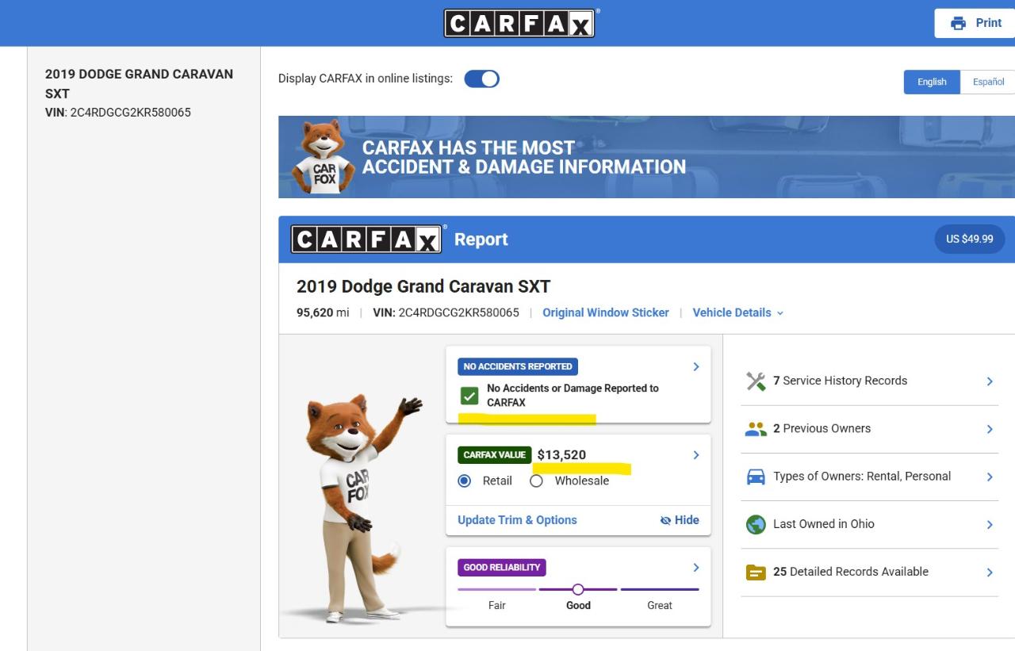Viewport: 1015px width, 651px height.
Task: Toggle Display CARFAX in online listings switch
Action: pos(481,79)
